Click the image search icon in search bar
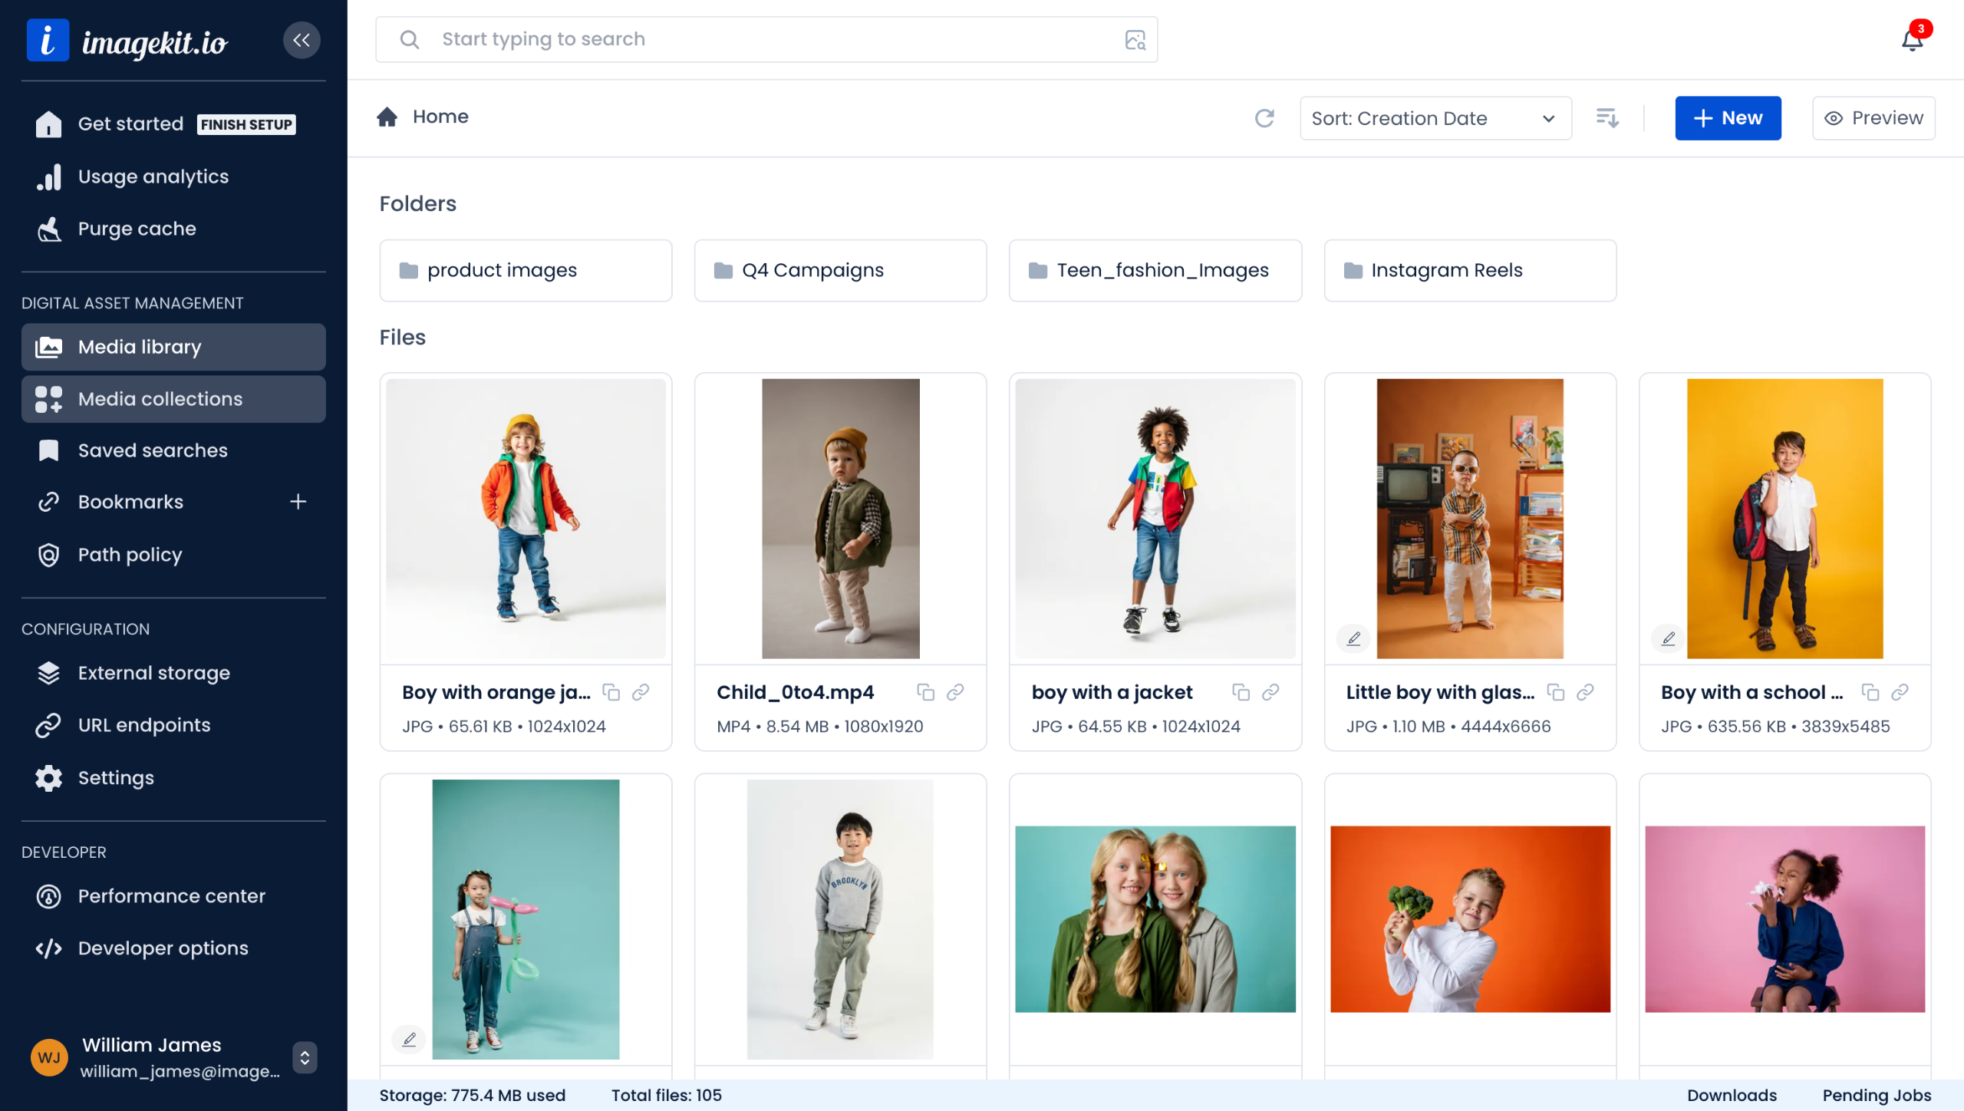The width and height of the screenshot is (1964, 1111). click(x=1135, y=40)
